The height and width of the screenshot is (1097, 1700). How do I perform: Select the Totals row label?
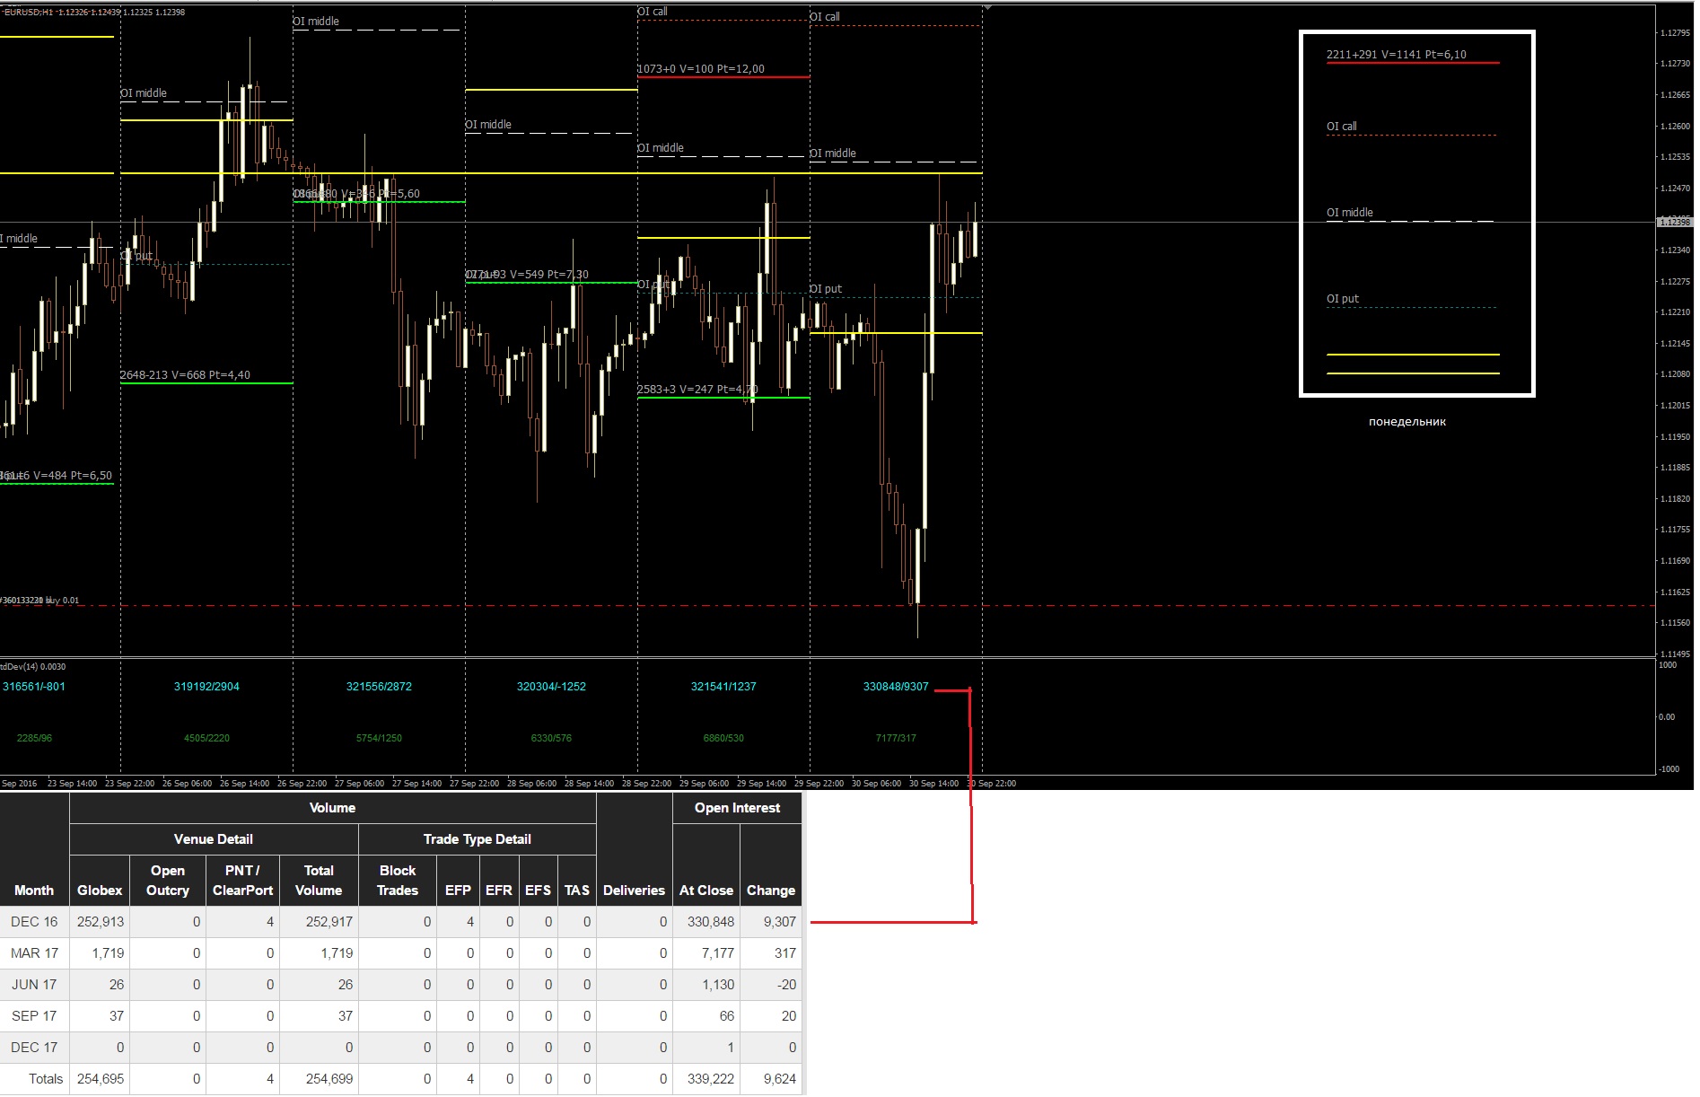pyautogui.click(x=46, y=1079)
